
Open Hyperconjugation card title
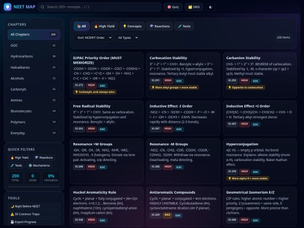[x=242, y=144]
